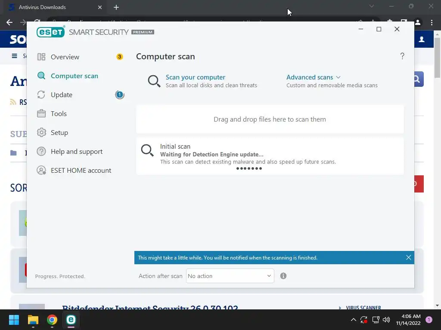The width and height of the screenshot is (441, 330).
Task: Click the yellow Overview notification badge
Action: click(120, 57)
